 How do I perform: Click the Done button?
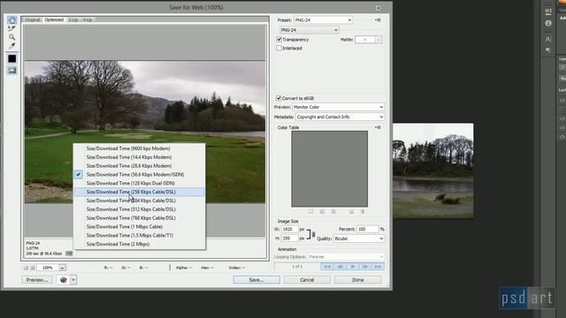(357, 280)
